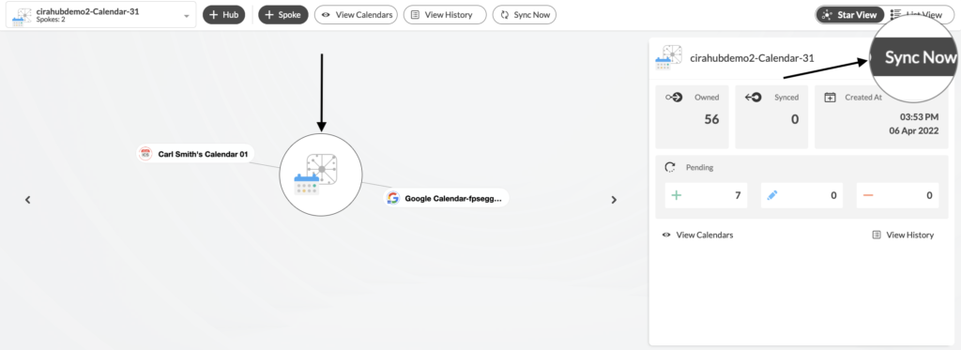Screen dimensions: 961x350
Task: Go to the next hub with the right chevron
Action: click(x=614, y=200)
